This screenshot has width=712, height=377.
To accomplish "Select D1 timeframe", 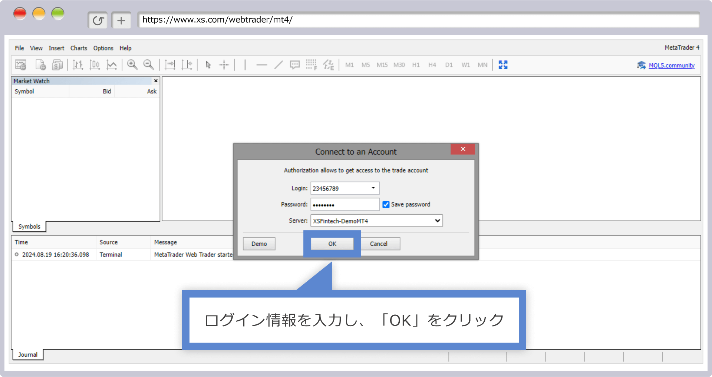I will point(449,65).
